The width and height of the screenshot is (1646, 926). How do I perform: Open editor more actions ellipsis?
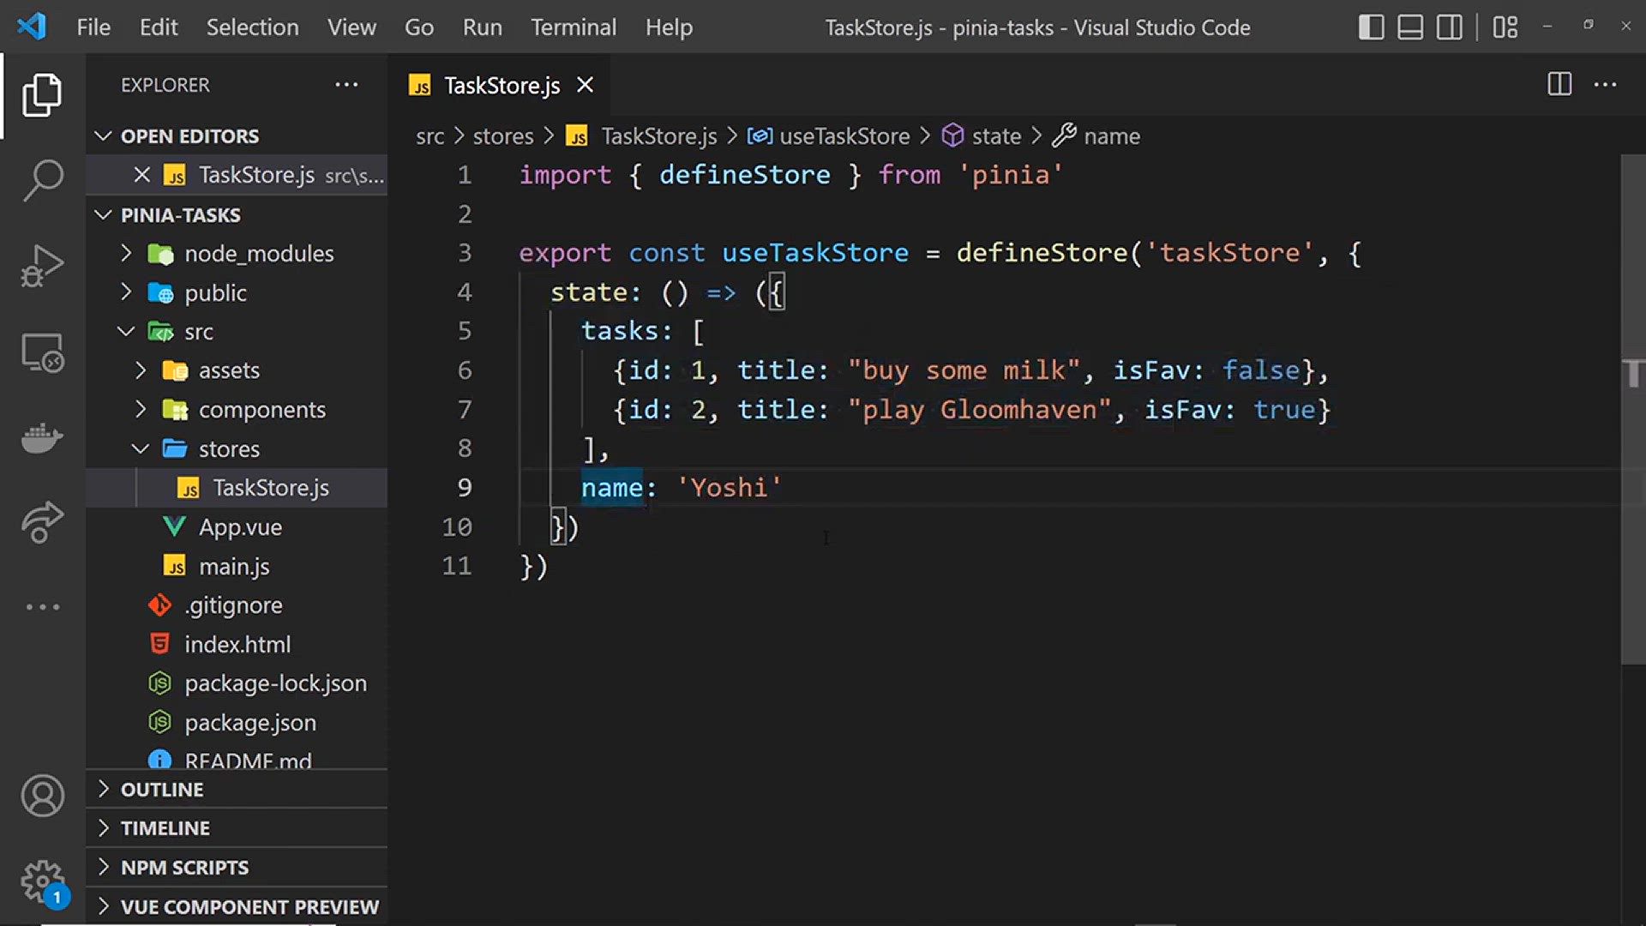point(1605,84)
